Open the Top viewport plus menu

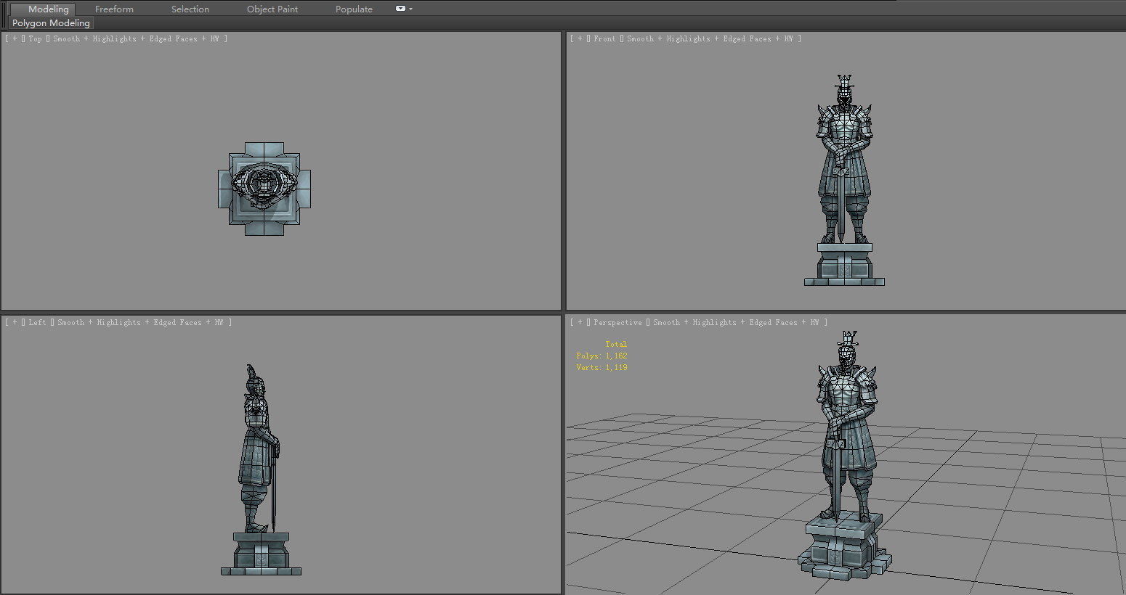[15, 38]
